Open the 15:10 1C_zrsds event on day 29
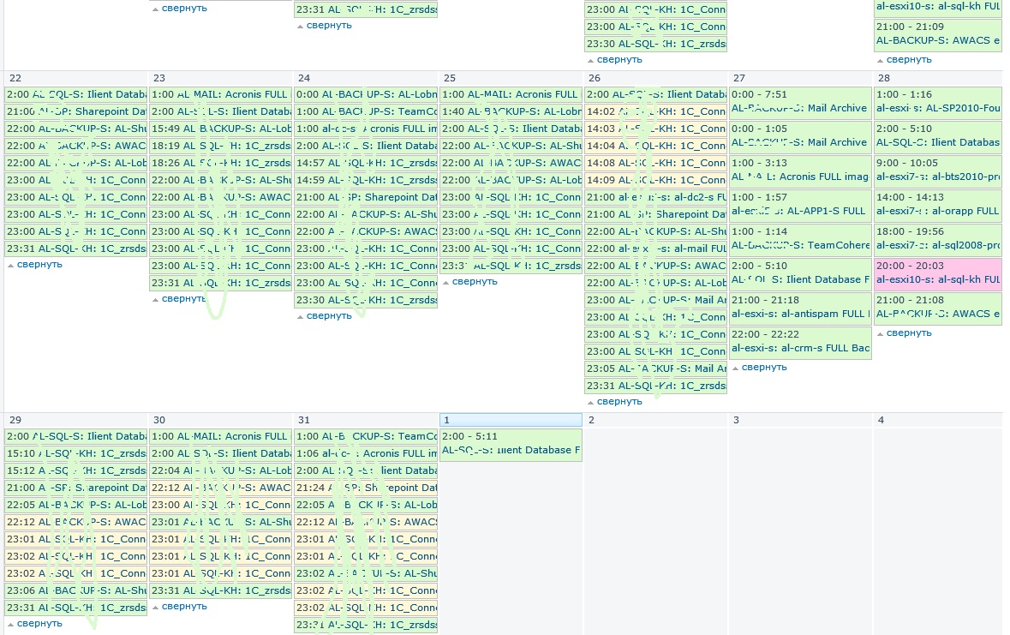This screenshot has width=1010, height=635. point(76,453)
